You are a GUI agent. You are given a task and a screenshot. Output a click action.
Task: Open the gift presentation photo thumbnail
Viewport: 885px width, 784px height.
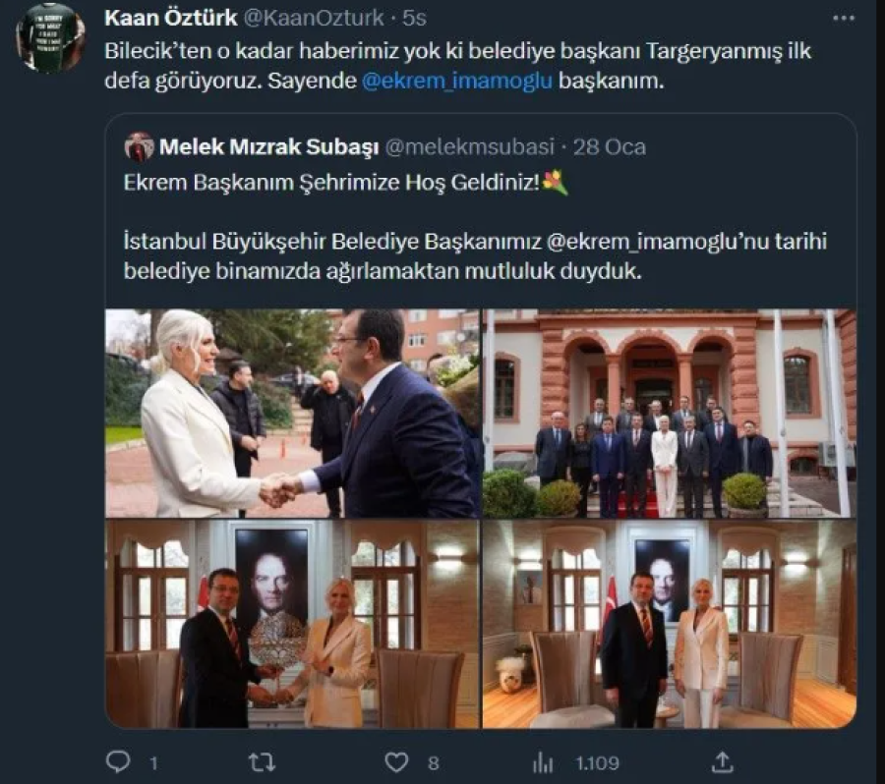[x=291, y=624]
